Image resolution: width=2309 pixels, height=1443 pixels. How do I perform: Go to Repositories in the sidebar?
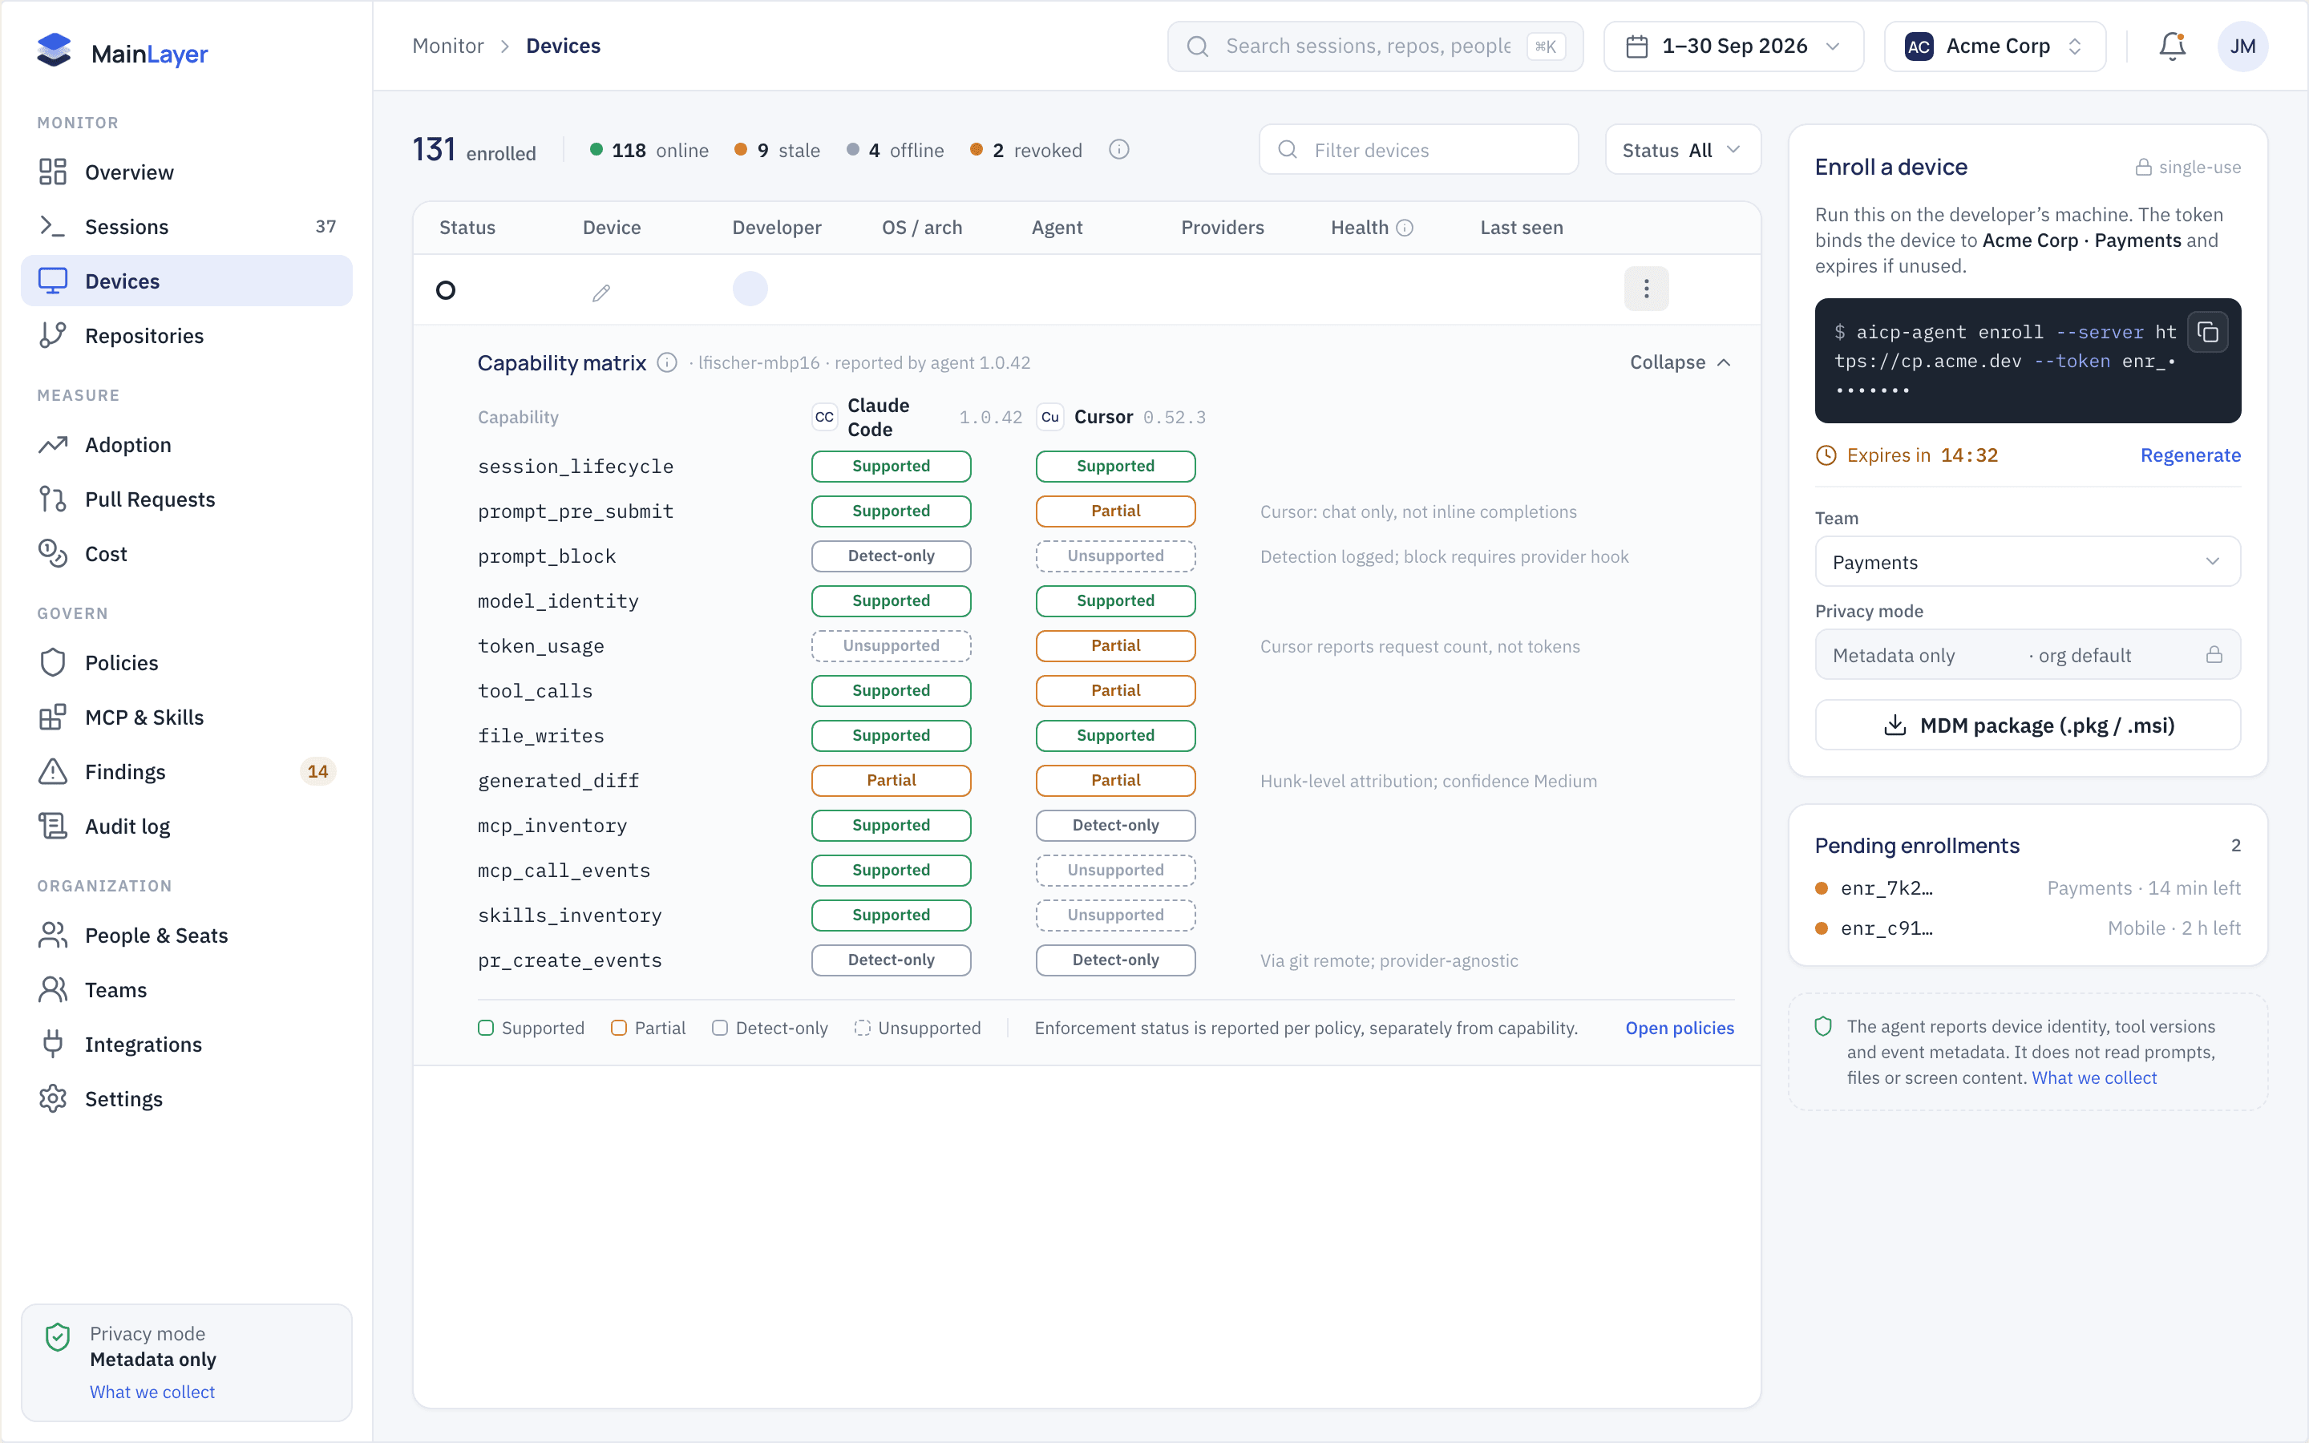click(187, 335)
